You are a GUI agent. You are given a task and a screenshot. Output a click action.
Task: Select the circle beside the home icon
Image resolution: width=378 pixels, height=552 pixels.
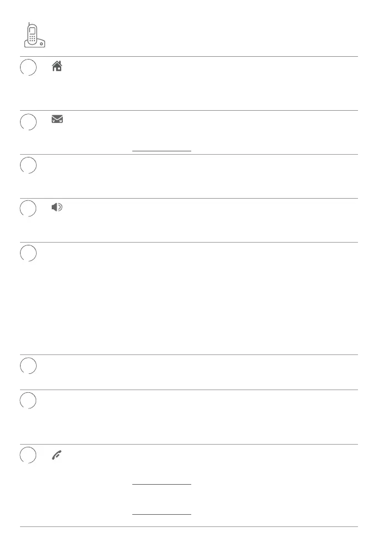coord(28,67)
